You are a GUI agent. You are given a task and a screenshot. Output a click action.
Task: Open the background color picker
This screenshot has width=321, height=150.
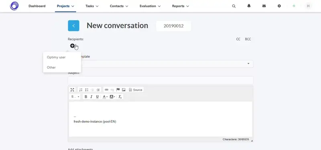(x=112, y=97)
